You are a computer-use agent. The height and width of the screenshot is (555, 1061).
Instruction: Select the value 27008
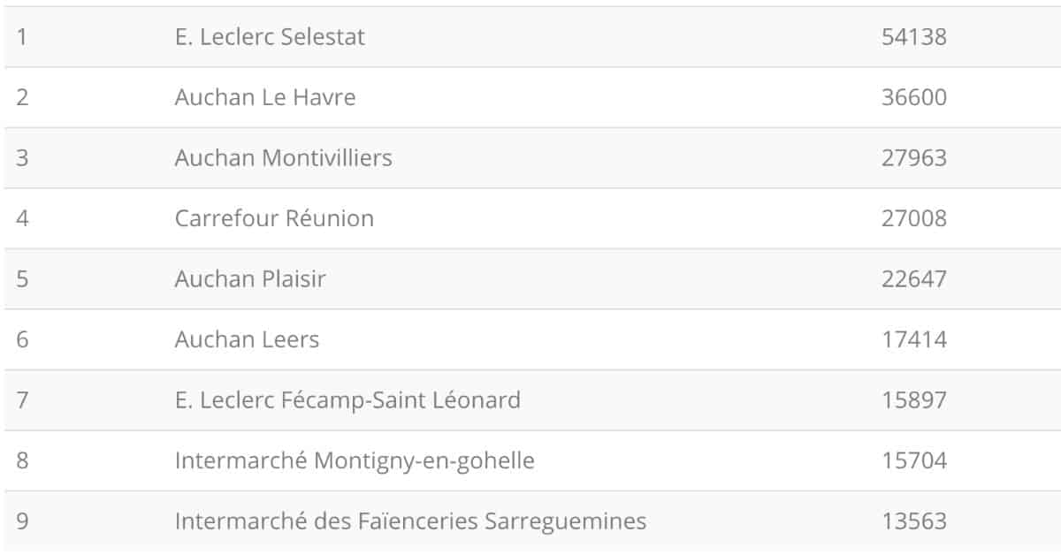click(914, 218)
